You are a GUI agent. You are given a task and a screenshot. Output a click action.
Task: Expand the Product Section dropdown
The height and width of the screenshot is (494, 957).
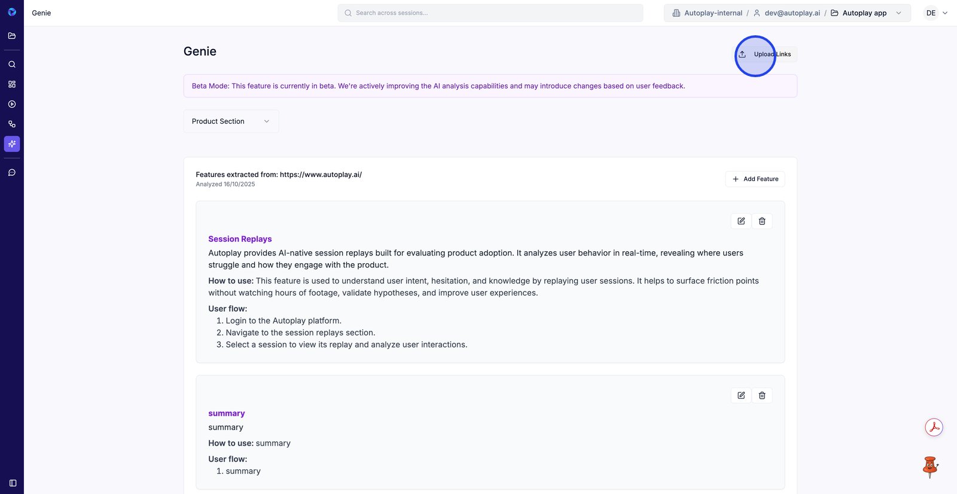(231, 121)
